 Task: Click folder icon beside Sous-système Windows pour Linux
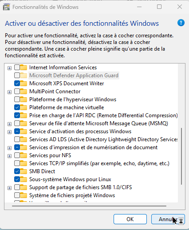pyautogui.click(x=24, y=179)
